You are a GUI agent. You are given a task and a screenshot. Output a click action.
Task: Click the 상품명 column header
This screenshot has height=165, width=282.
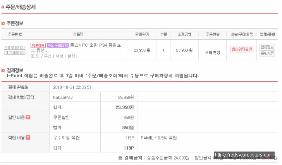coord(78,34)
